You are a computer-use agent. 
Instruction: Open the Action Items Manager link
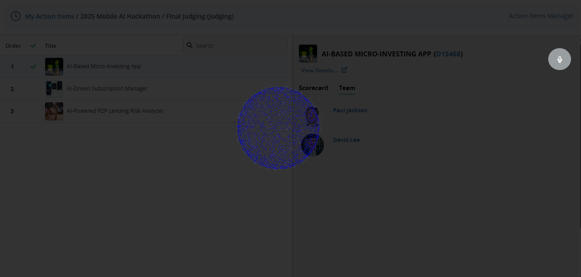click(x=541, y=16)
